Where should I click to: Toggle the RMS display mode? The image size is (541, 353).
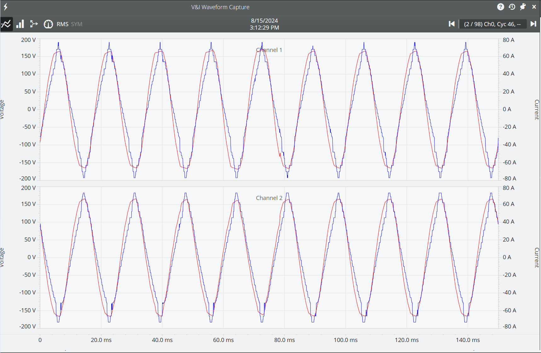coord(62,24)
